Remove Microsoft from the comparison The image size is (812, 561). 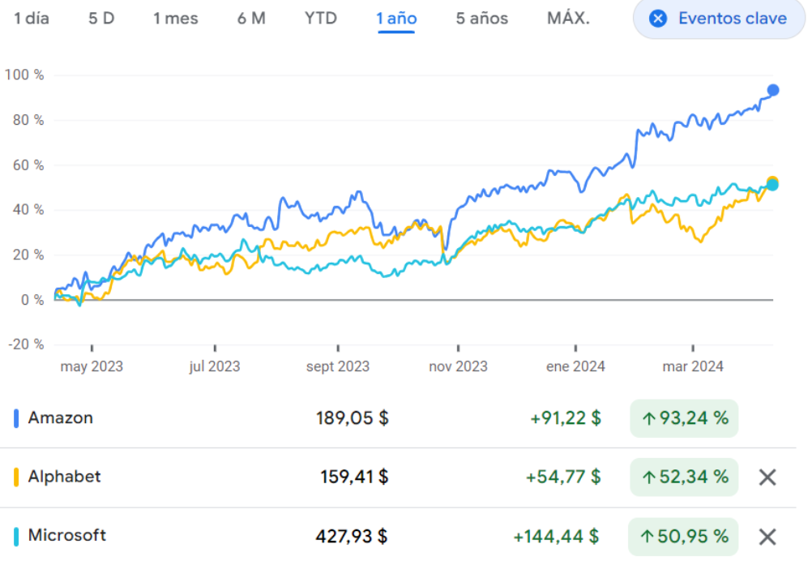(767, 537)
